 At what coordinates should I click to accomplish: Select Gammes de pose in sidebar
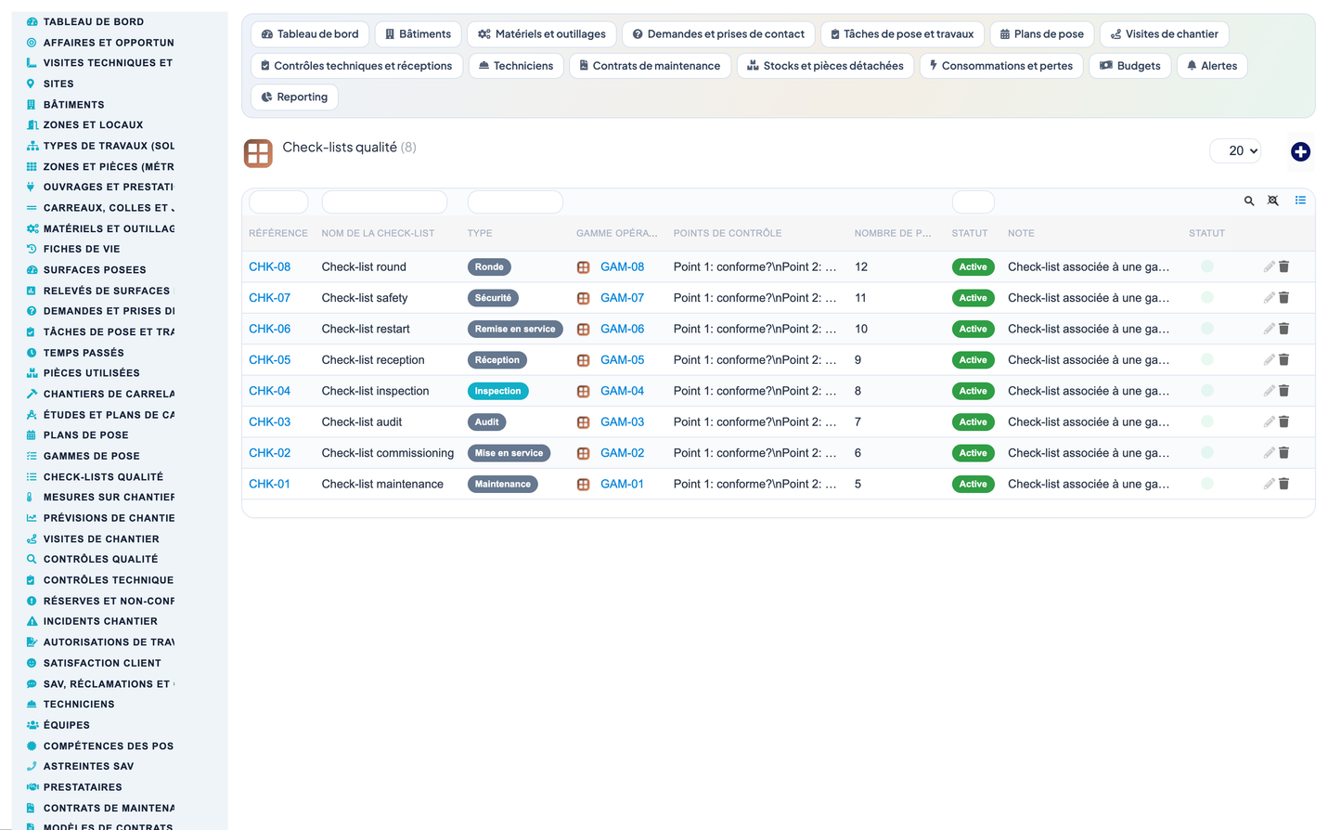click(91, 456)
